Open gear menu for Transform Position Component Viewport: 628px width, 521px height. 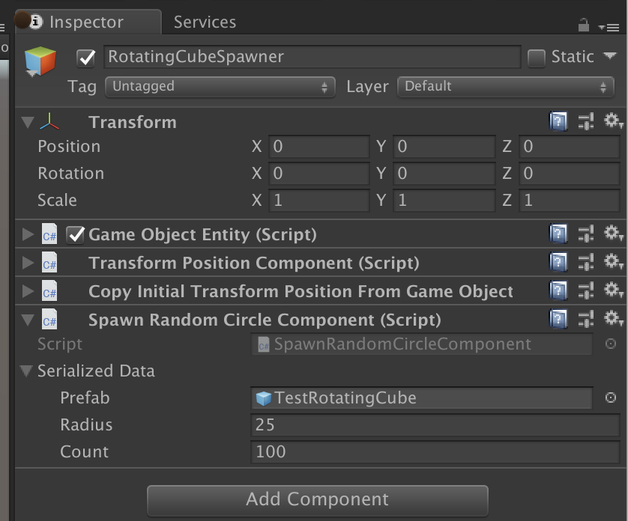pyautogui.click(x=614, y=263)
